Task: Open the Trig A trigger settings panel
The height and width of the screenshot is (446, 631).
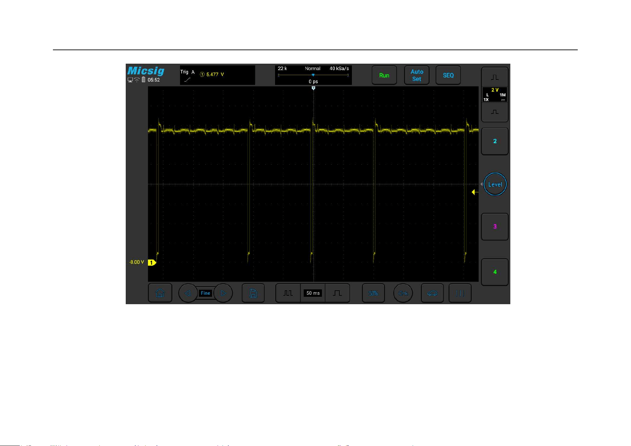Action: click(x=217, y=75)
